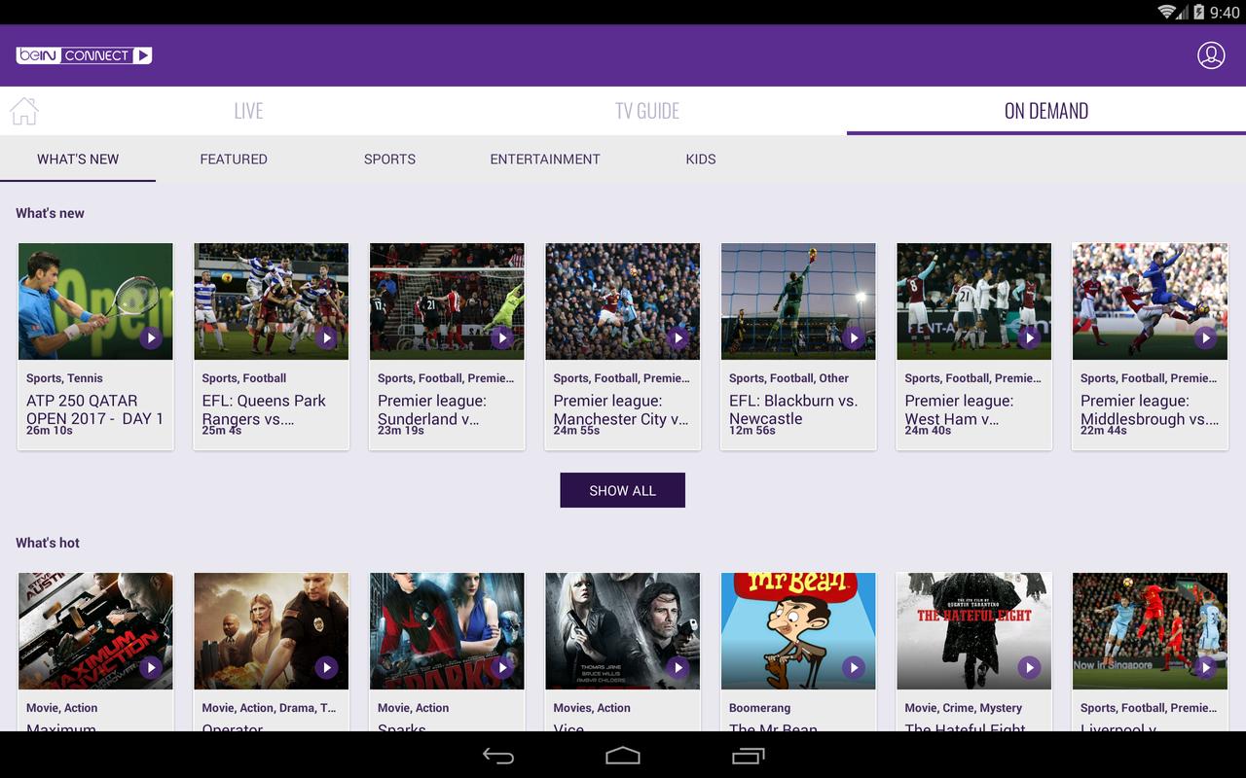
Task: Play West Ham match play icon
Action: pos(1029,337)
